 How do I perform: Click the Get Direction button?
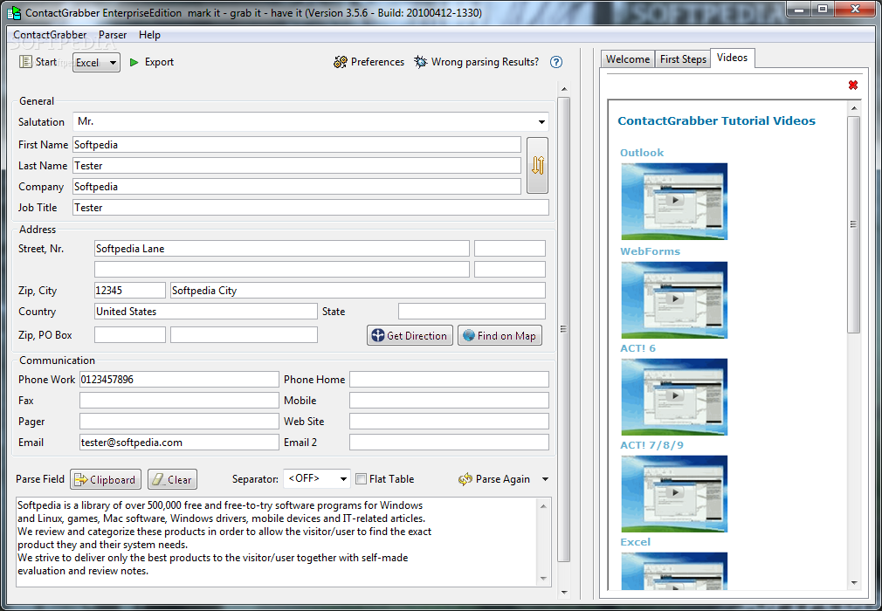coord(410,335)
